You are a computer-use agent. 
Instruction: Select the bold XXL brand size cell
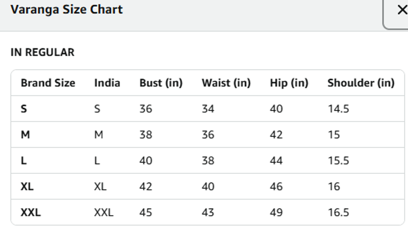[31, 212]
